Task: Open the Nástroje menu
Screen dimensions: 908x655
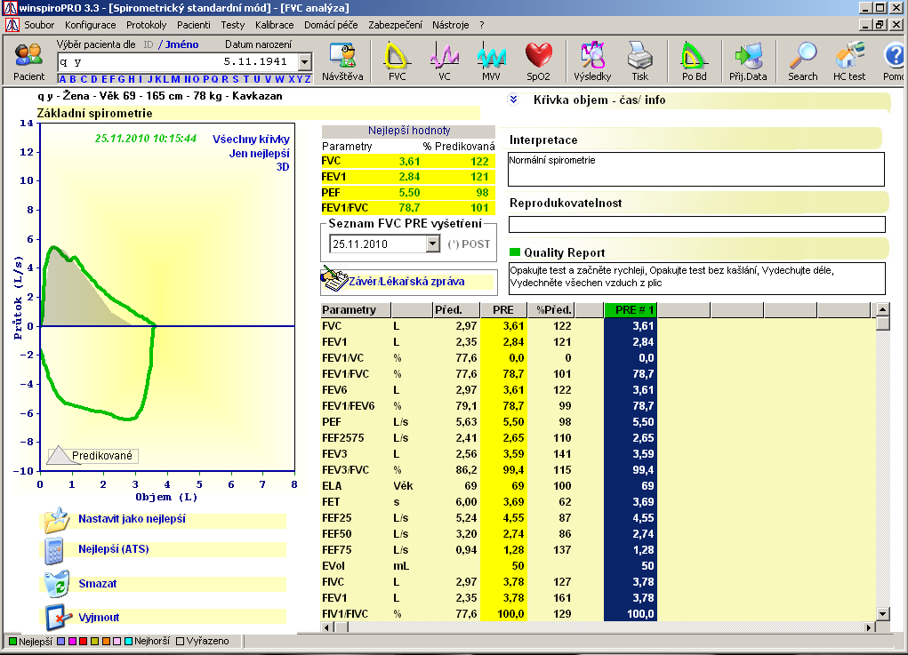Action: click(451, 25)
